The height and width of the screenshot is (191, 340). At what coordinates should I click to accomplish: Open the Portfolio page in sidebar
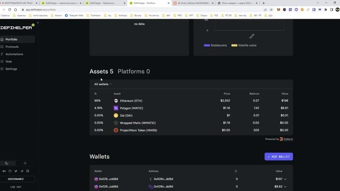tap(18, 39)
